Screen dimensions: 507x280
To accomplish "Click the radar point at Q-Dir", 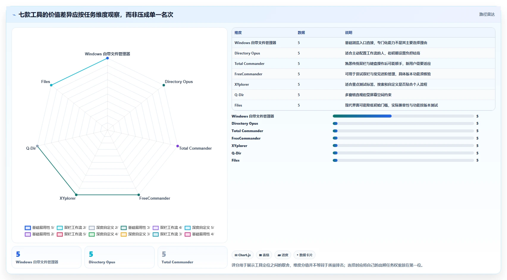I will coord(37,146).
